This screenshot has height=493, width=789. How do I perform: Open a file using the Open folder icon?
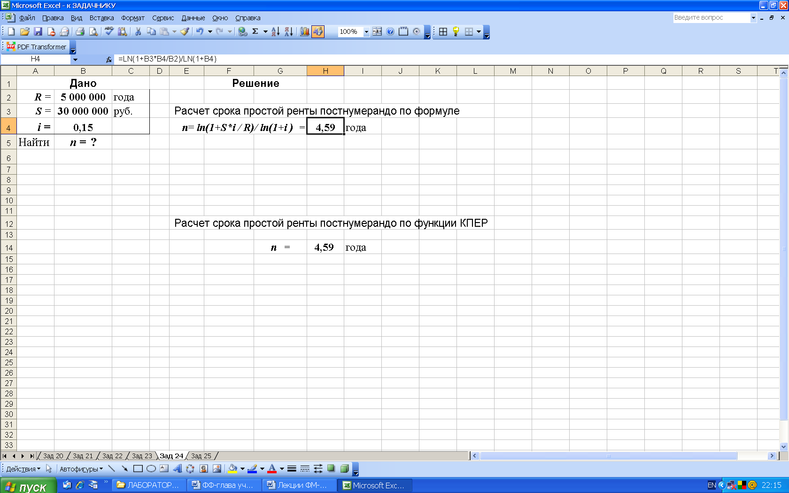[x=25, y=31]
